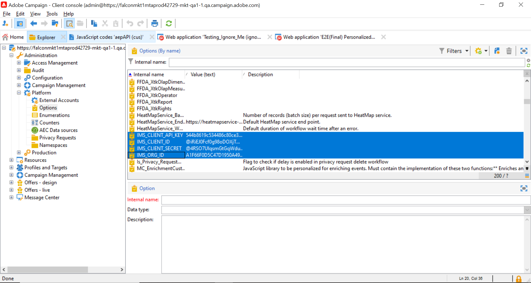This screenshot has width=531, height=283.
Task: Go to parent folder with up-folder icon
Action: [x=55, y=24]
